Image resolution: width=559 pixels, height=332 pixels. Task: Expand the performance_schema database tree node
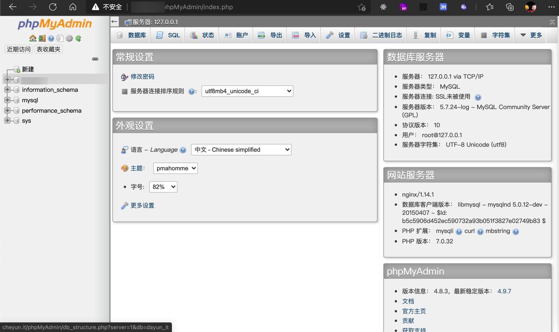click(7, 111)
